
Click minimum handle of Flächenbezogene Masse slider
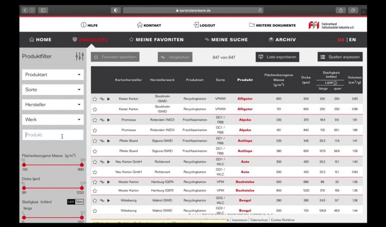point(24,165)
